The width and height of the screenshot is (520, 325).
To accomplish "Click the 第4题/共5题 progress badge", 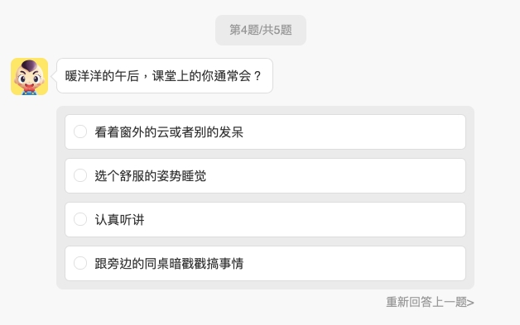I will [x=261, y=30].
